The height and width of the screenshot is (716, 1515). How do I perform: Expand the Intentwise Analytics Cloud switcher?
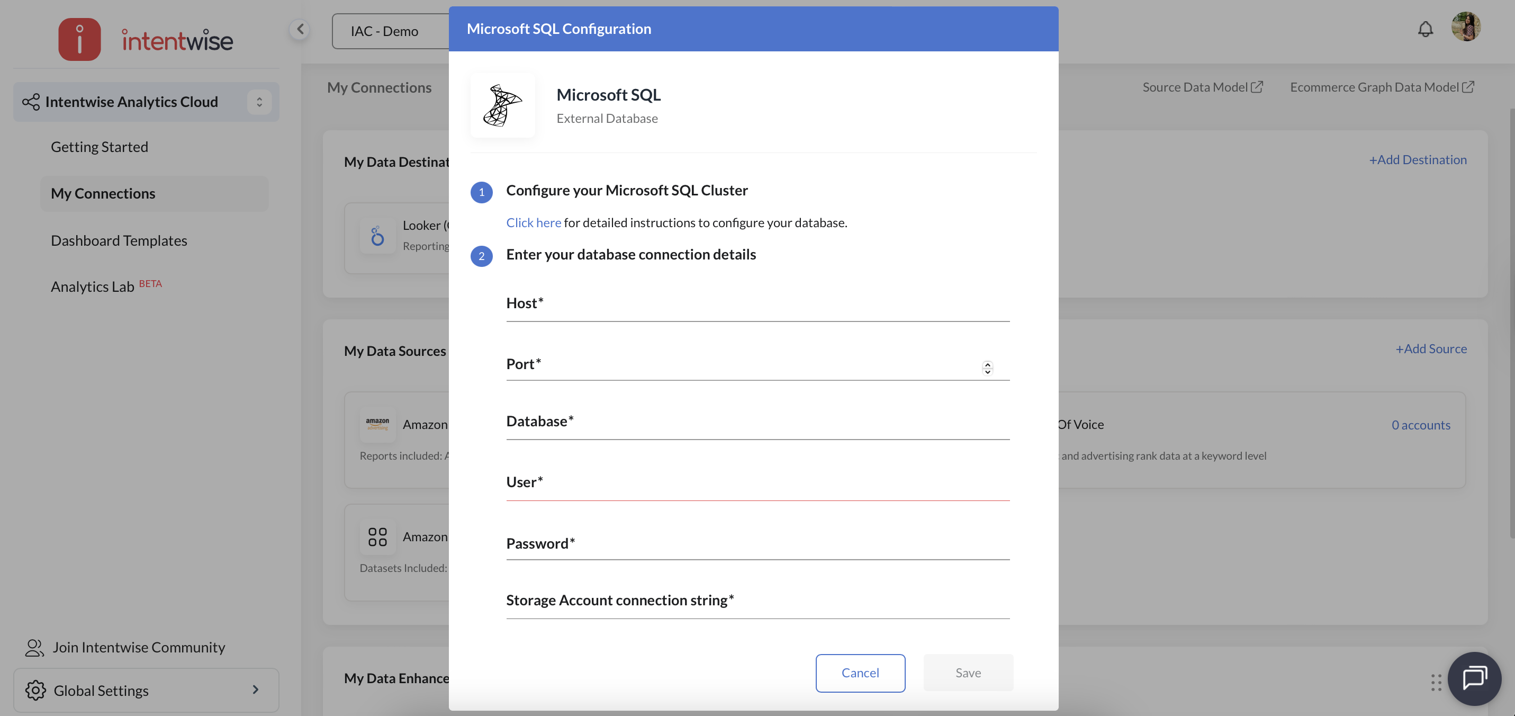click(x=259, y=102)
